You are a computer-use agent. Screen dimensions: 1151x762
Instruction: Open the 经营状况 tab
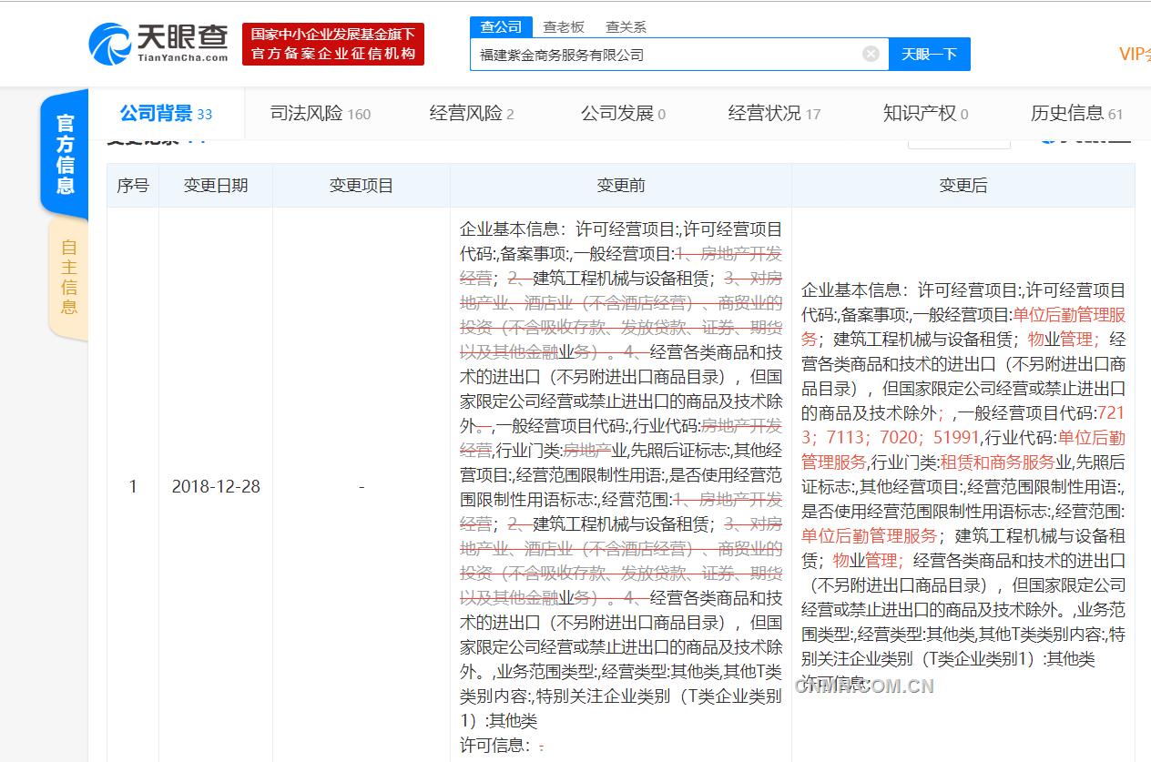(x=774, y=114)
